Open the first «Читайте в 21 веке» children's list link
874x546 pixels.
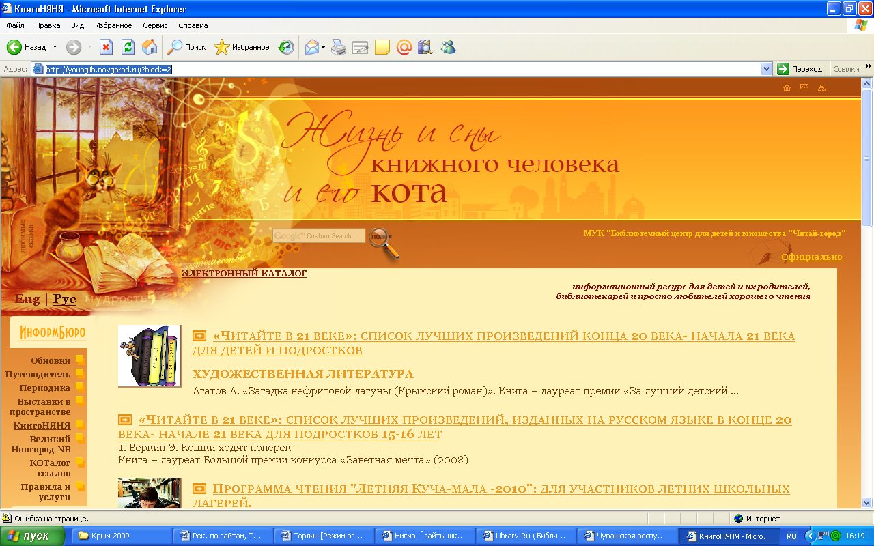tap(494, 343)
